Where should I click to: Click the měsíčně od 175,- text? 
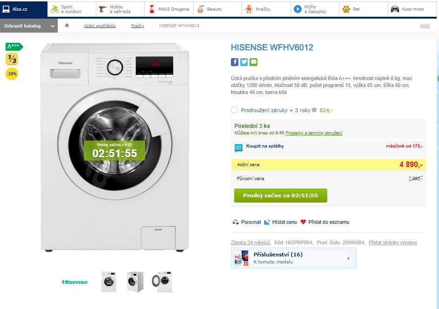point(404,146)
